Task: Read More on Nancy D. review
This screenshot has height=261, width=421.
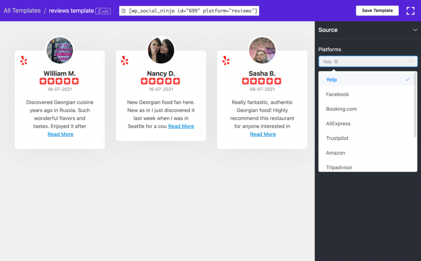Action: tap(181, 126)
